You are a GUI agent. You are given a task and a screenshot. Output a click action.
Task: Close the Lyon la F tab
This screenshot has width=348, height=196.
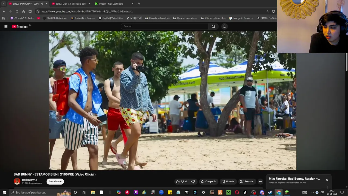[89, 4]
